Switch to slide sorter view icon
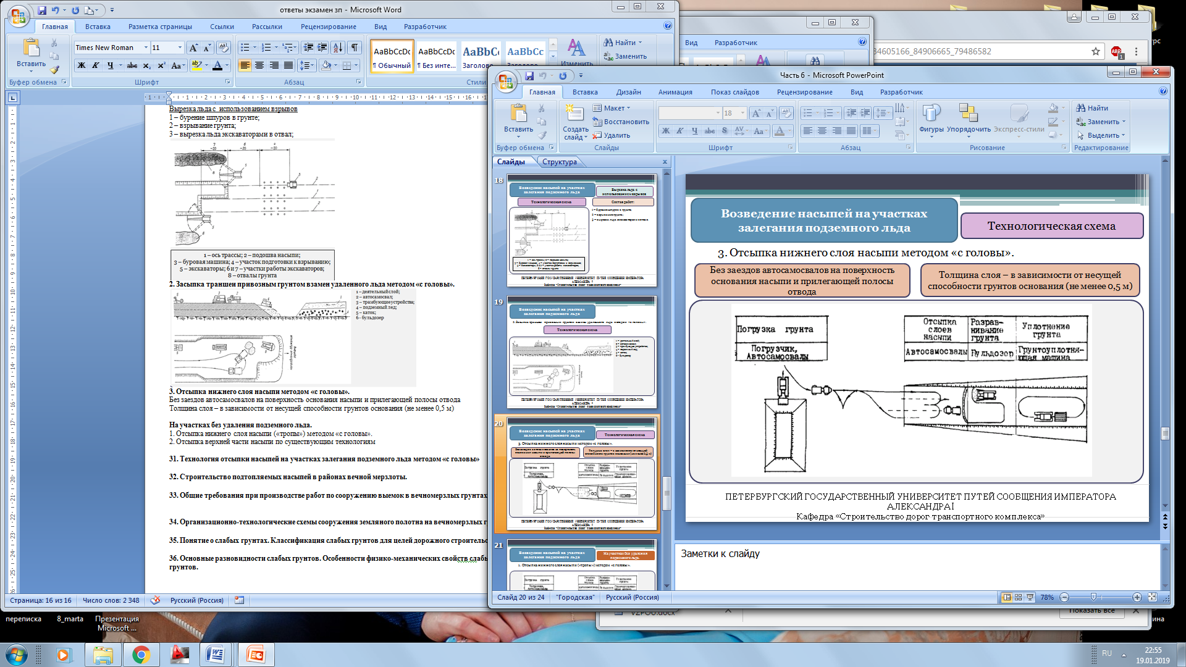The image size is (1186, 667). (x=1019, y=597)
